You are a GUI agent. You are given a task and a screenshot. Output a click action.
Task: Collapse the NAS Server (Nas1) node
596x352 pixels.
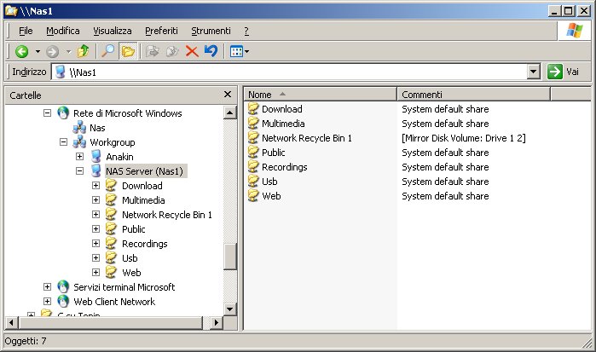pyautogui.click(x=79, y=170)
